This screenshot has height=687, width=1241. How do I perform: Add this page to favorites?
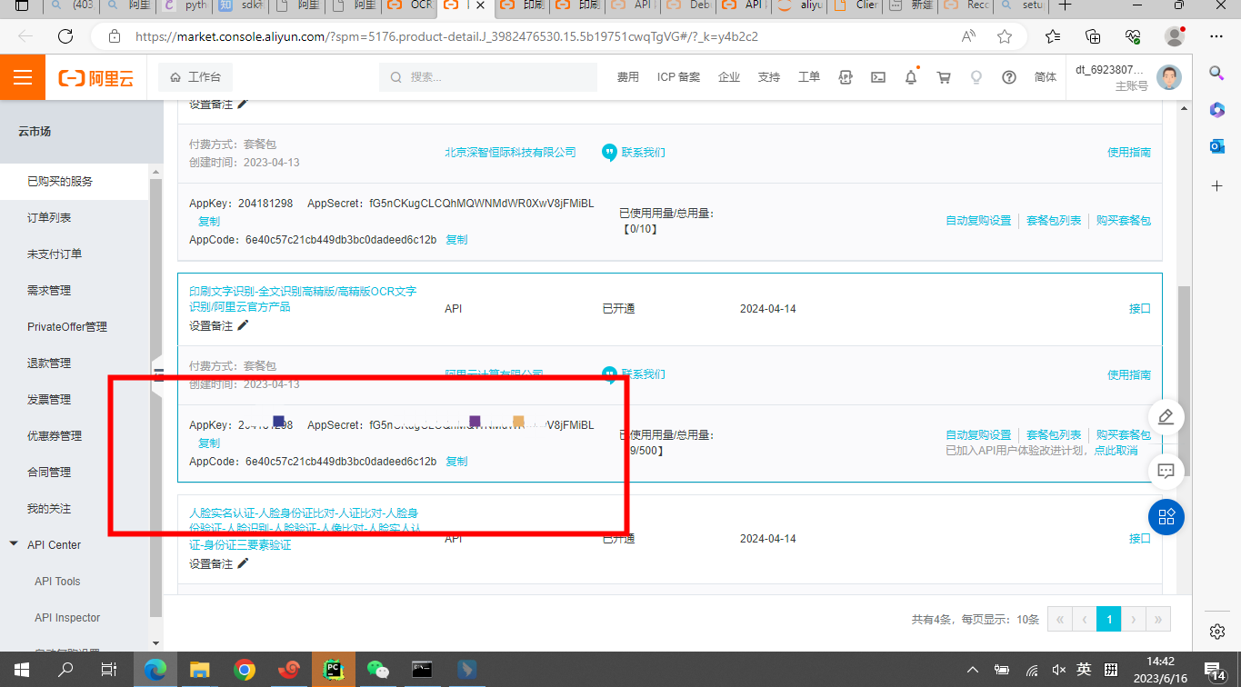[x=1005, y=36]
